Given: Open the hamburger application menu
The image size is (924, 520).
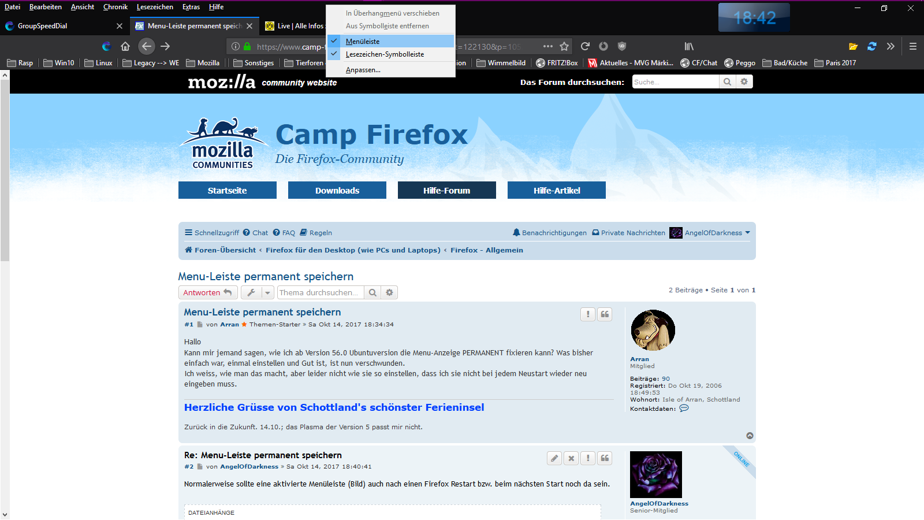Looking at the screenshot, I should (913, 46).
